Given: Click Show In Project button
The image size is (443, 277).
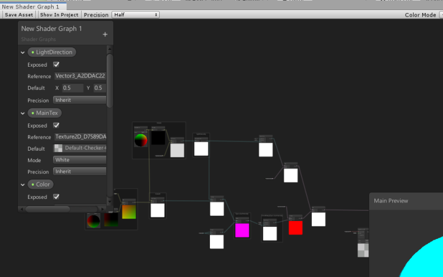Looking at the screenshot, I should point(59,15).
